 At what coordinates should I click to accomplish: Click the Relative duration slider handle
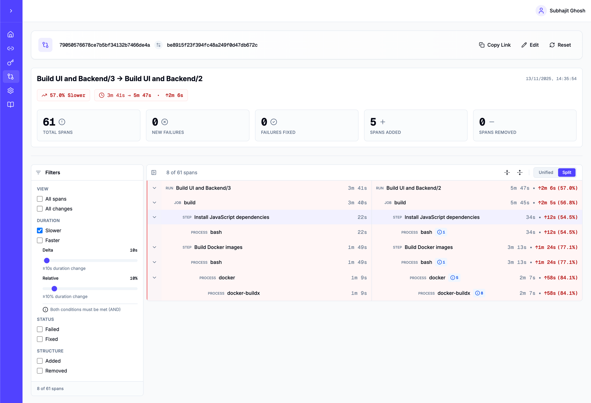[54, 288]
